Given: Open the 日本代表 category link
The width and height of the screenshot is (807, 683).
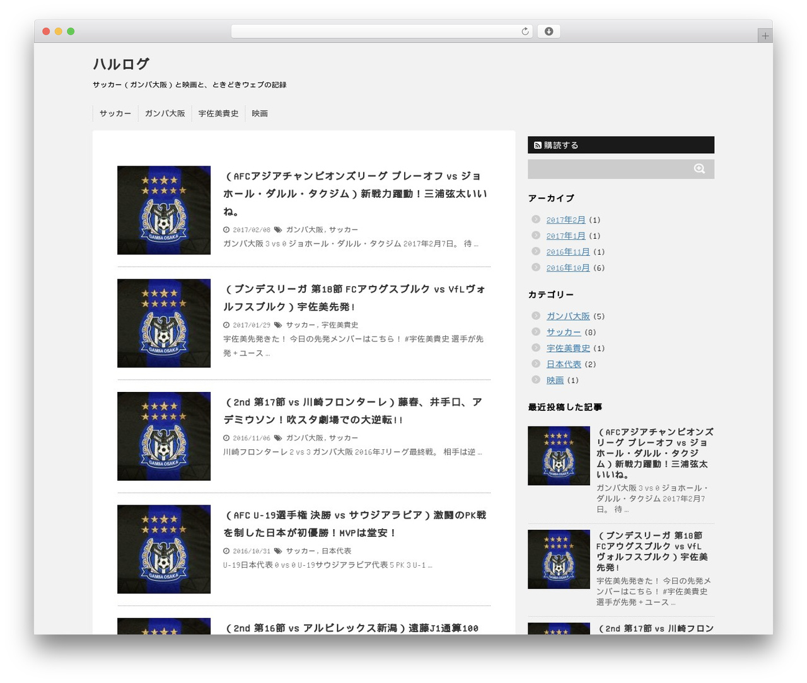Looking at the screenshot, I should pyautogui.click(x=564, y=364).
